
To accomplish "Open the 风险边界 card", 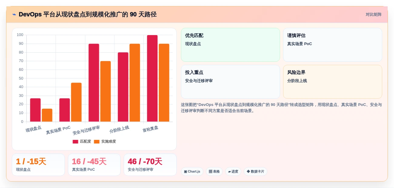I will pyautogui.click(x=332, y=82).
